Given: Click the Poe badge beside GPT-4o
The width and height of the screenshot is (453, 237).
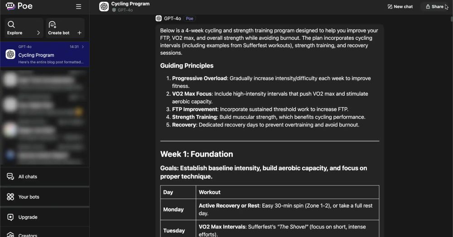Looking at the screenshot, I should pos(189,19).
